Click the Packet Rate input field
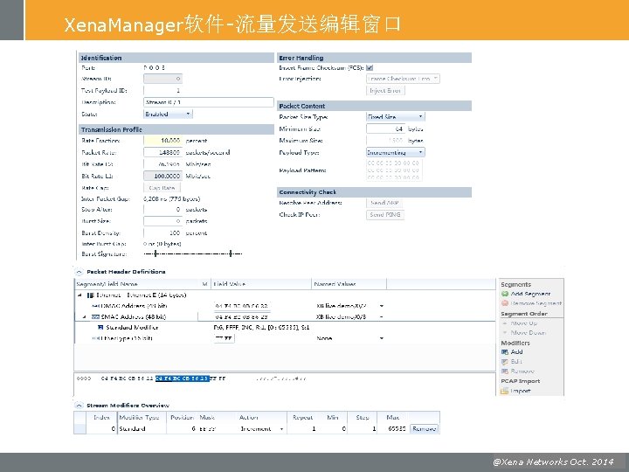 162,152
